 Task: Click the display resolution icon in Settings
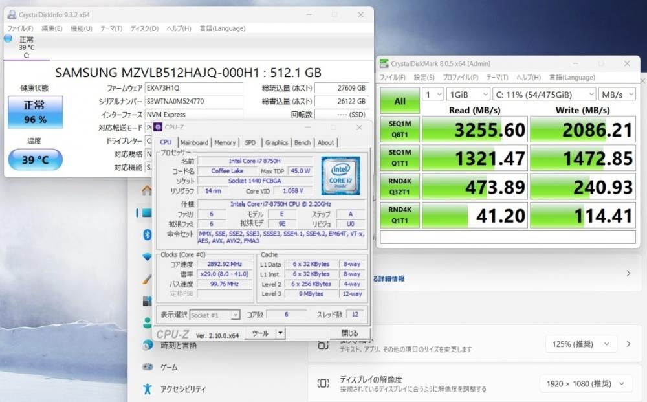pyautogui.click(x=323, y=383)
